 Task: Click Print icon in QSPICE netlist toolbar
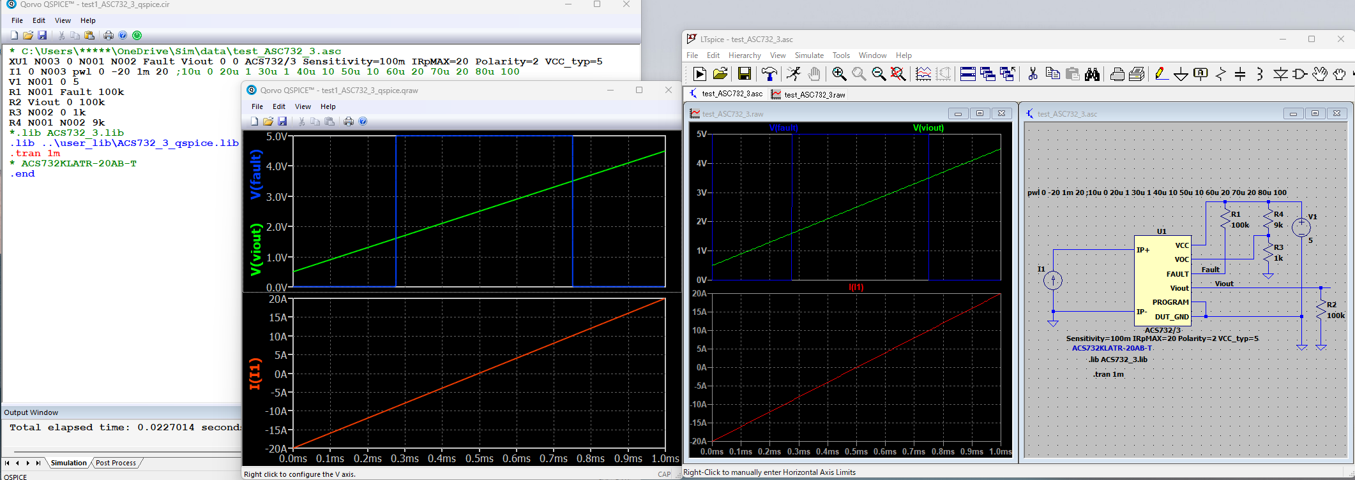[x=109, y=36]
